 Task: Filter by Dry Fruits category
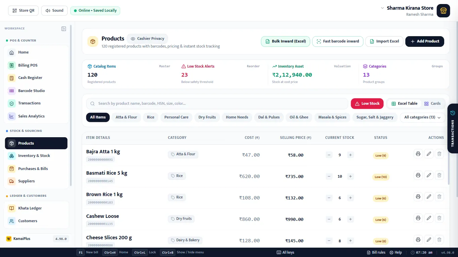(207, 117)
